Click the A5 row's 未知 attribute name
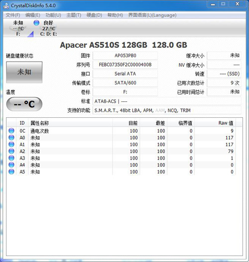Viewport: 249px width, 262px height. pos(35,172)
